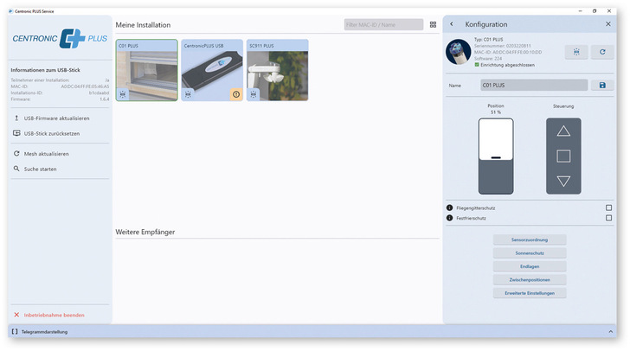Close the Konfiguration panel

pyautogui.click(x=607, y=24)
